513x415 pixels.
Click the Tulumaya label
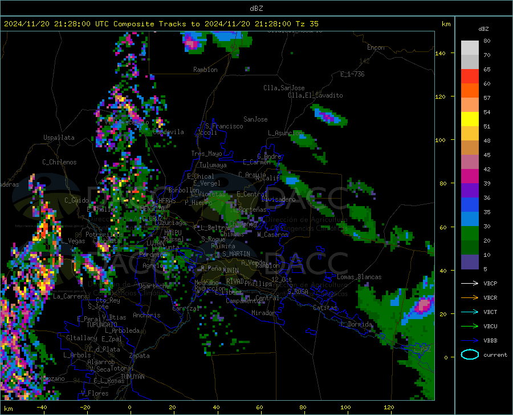(213, 165)
